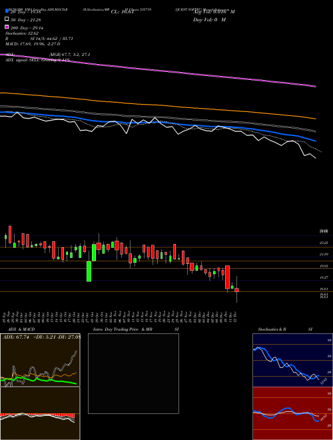Click the '12 Dec' last date label
Screen dimensions: 333x440
[x=236, y=317]
